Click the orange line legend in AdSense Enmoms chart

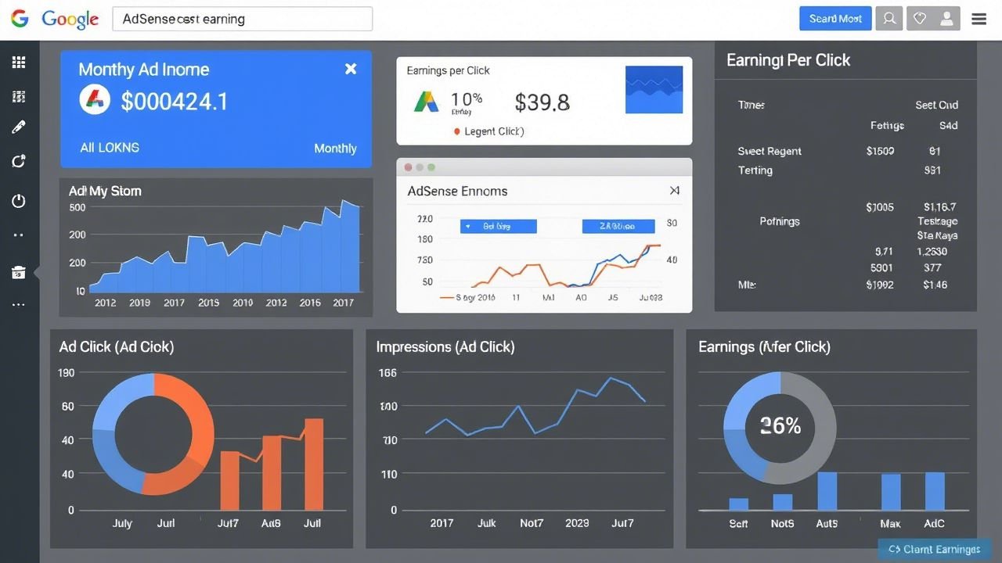tap(467, 297)
